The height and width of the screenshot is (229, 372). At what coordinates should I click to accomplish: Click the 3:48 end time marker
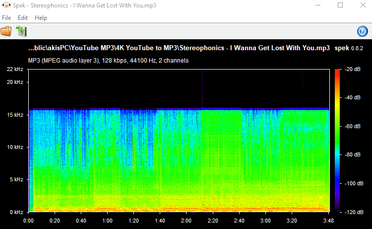[x=328, y=219]
